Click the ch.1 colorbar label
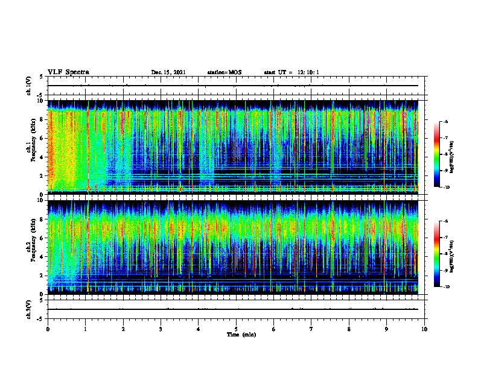Image resolution: width=478 pixels, height=369 pixels. click(x=452, y=157)
